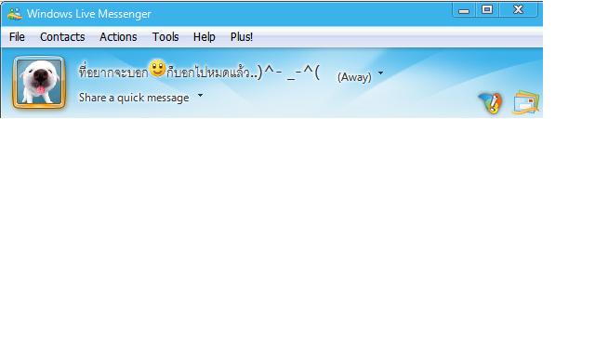Open the MSN butterfly Today icon
595x357 pixels.
tap(491, 102)
